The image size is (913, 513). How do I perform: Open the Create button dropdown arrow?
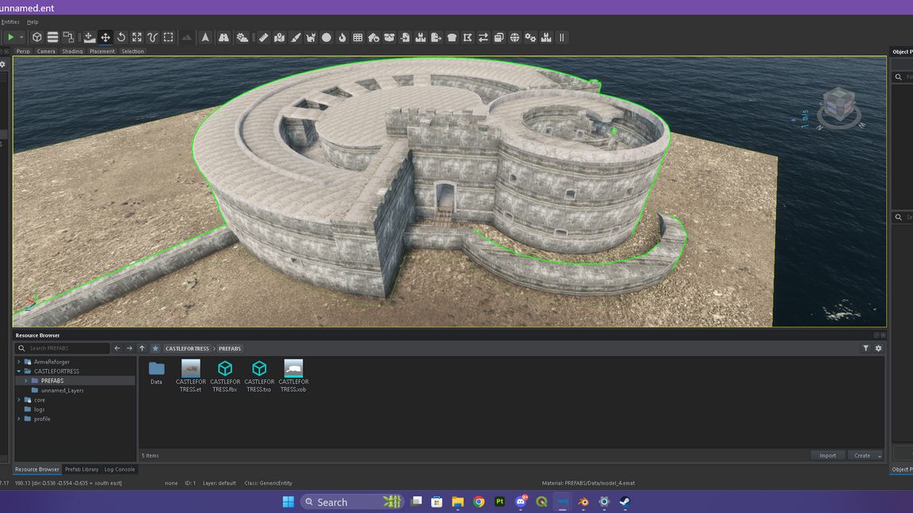(x=880, y=456)
